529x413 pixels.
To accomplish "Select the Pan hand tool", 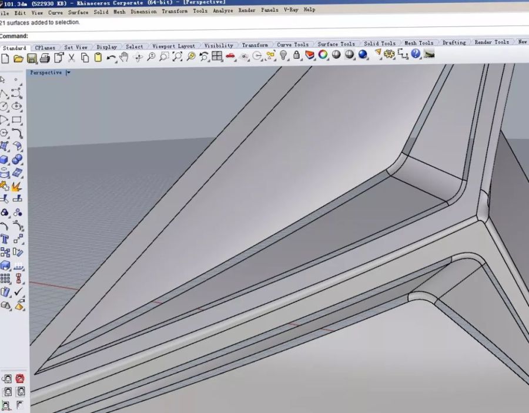I will pos(124,57).
